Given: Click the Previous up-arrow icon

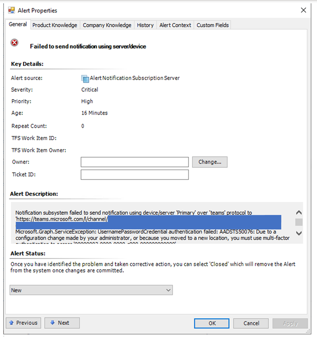Looking at the screenshot, I should [x=12, y=322].
